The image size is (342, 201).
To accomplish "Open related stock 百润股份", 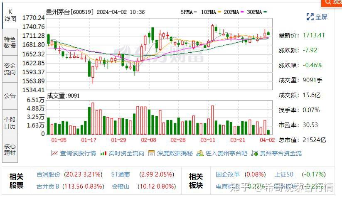I will point(48,174).
